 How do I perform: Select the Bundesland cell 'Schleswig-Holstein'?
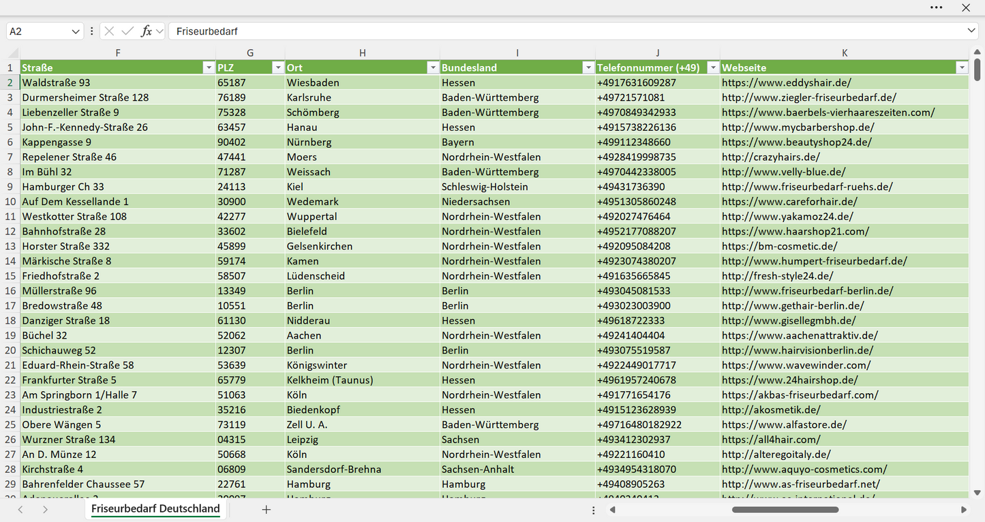[x=517, y=187]
